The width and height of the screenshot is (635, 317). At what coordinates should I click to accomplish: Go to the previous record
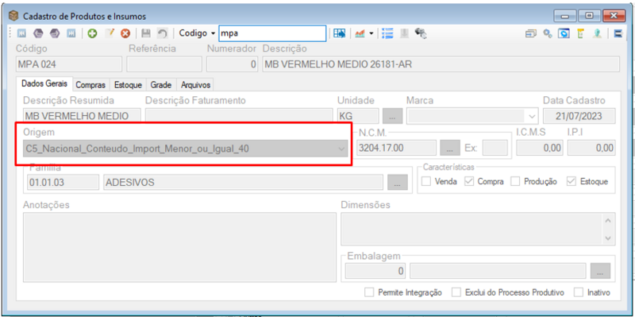click(38, 33)
